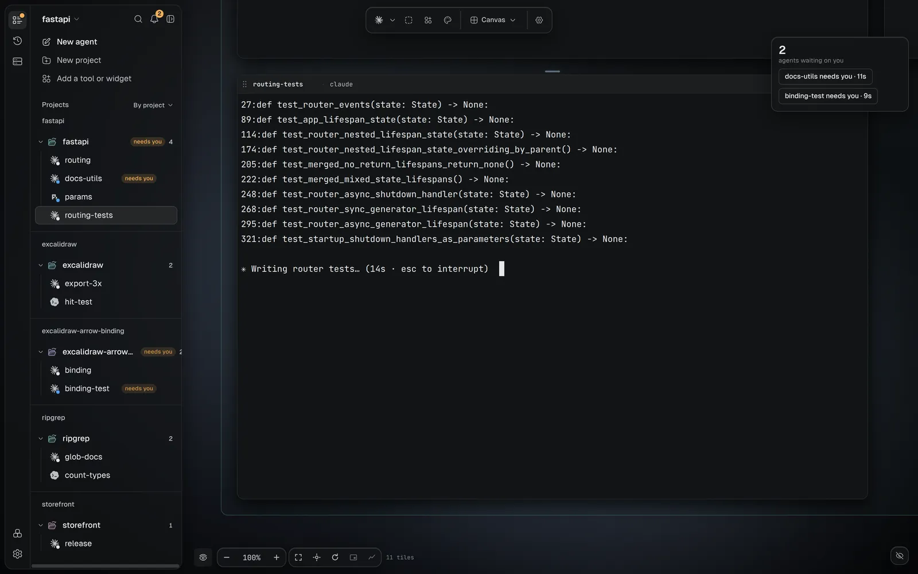Collapse the excalidraw project folder
This screenshot has width=918, height=574.
click(x=41, y=265)
